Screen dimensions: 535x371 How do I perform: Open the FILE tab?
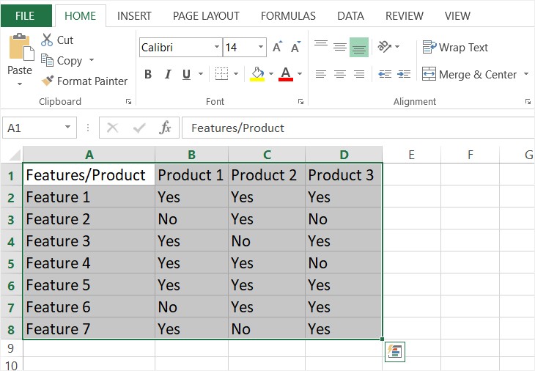coord(25,15)
